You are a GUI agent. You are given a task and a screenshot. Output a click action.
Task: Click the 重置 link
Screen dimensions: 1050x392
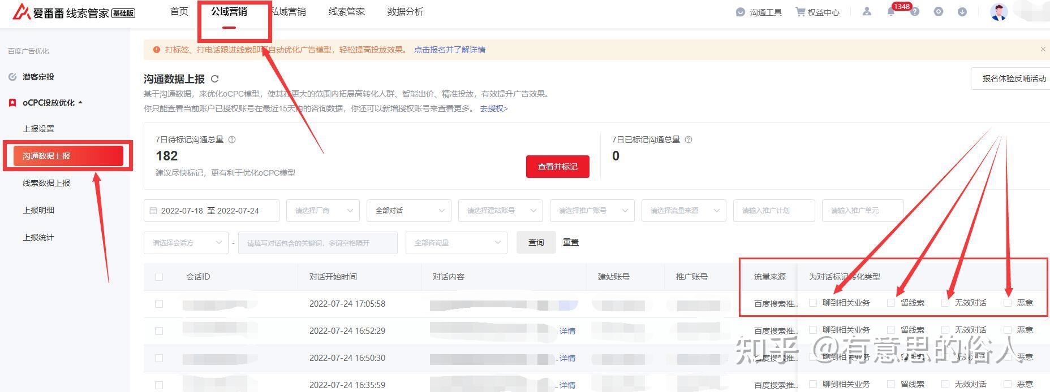(571, 242)
